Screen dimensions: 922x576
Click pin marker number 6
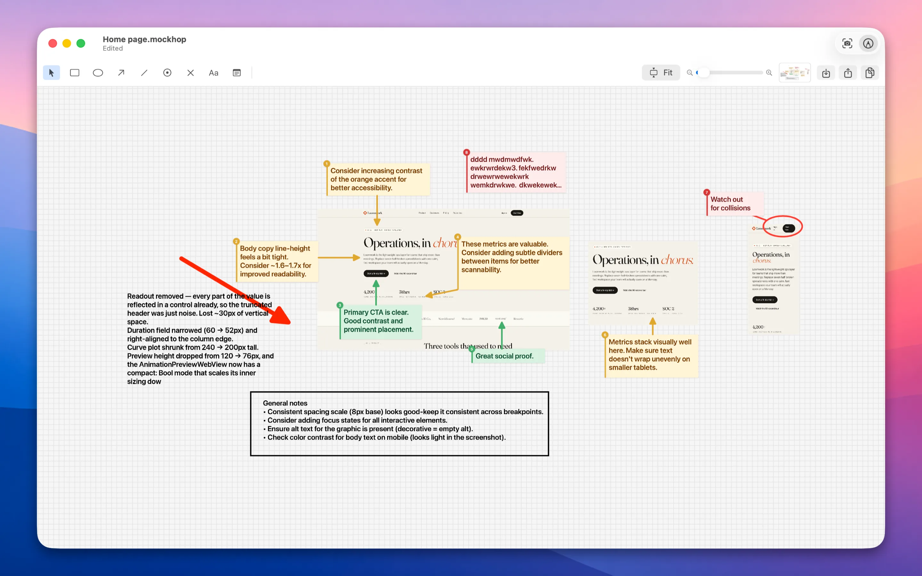click(605, 335)
